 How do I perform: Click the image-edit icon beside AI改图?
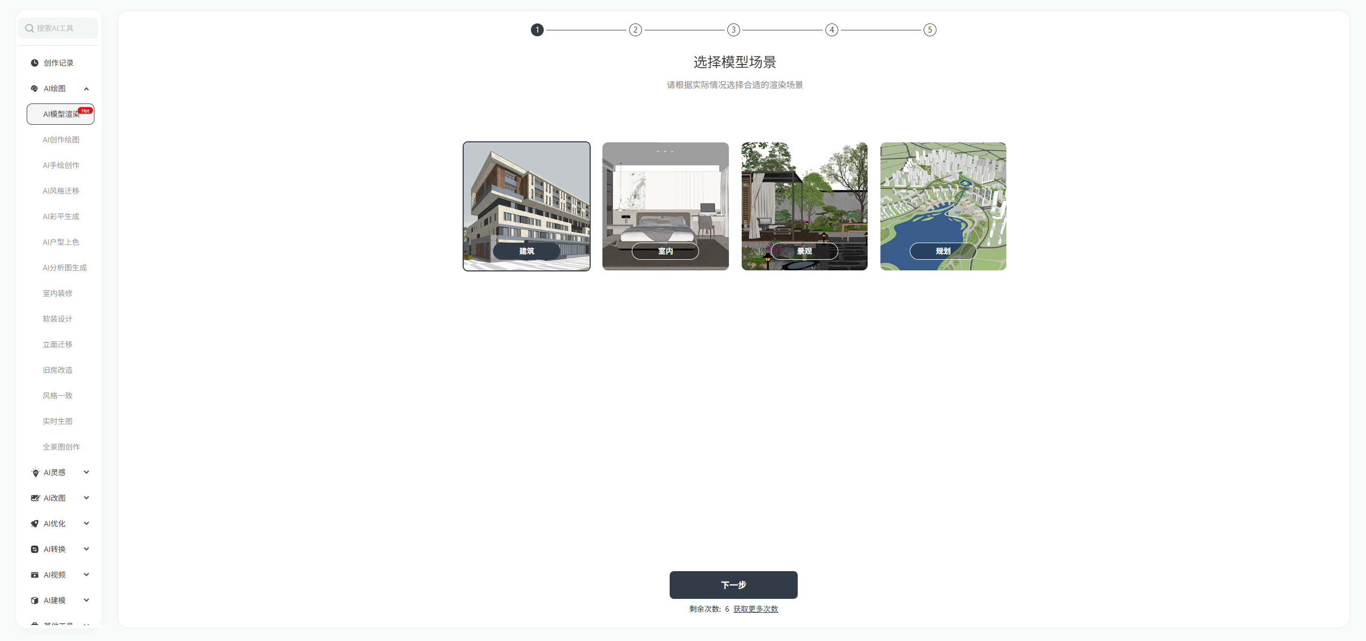[35, 498]
